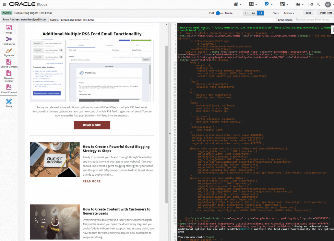Expand the Audience dropdown arrow

coord(287,5)
